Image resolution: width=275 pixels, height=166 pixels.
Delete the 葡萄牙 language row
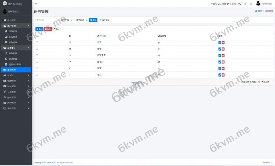[x=223, y=62]
